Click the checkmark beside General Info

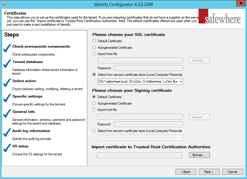click(7, 113)
